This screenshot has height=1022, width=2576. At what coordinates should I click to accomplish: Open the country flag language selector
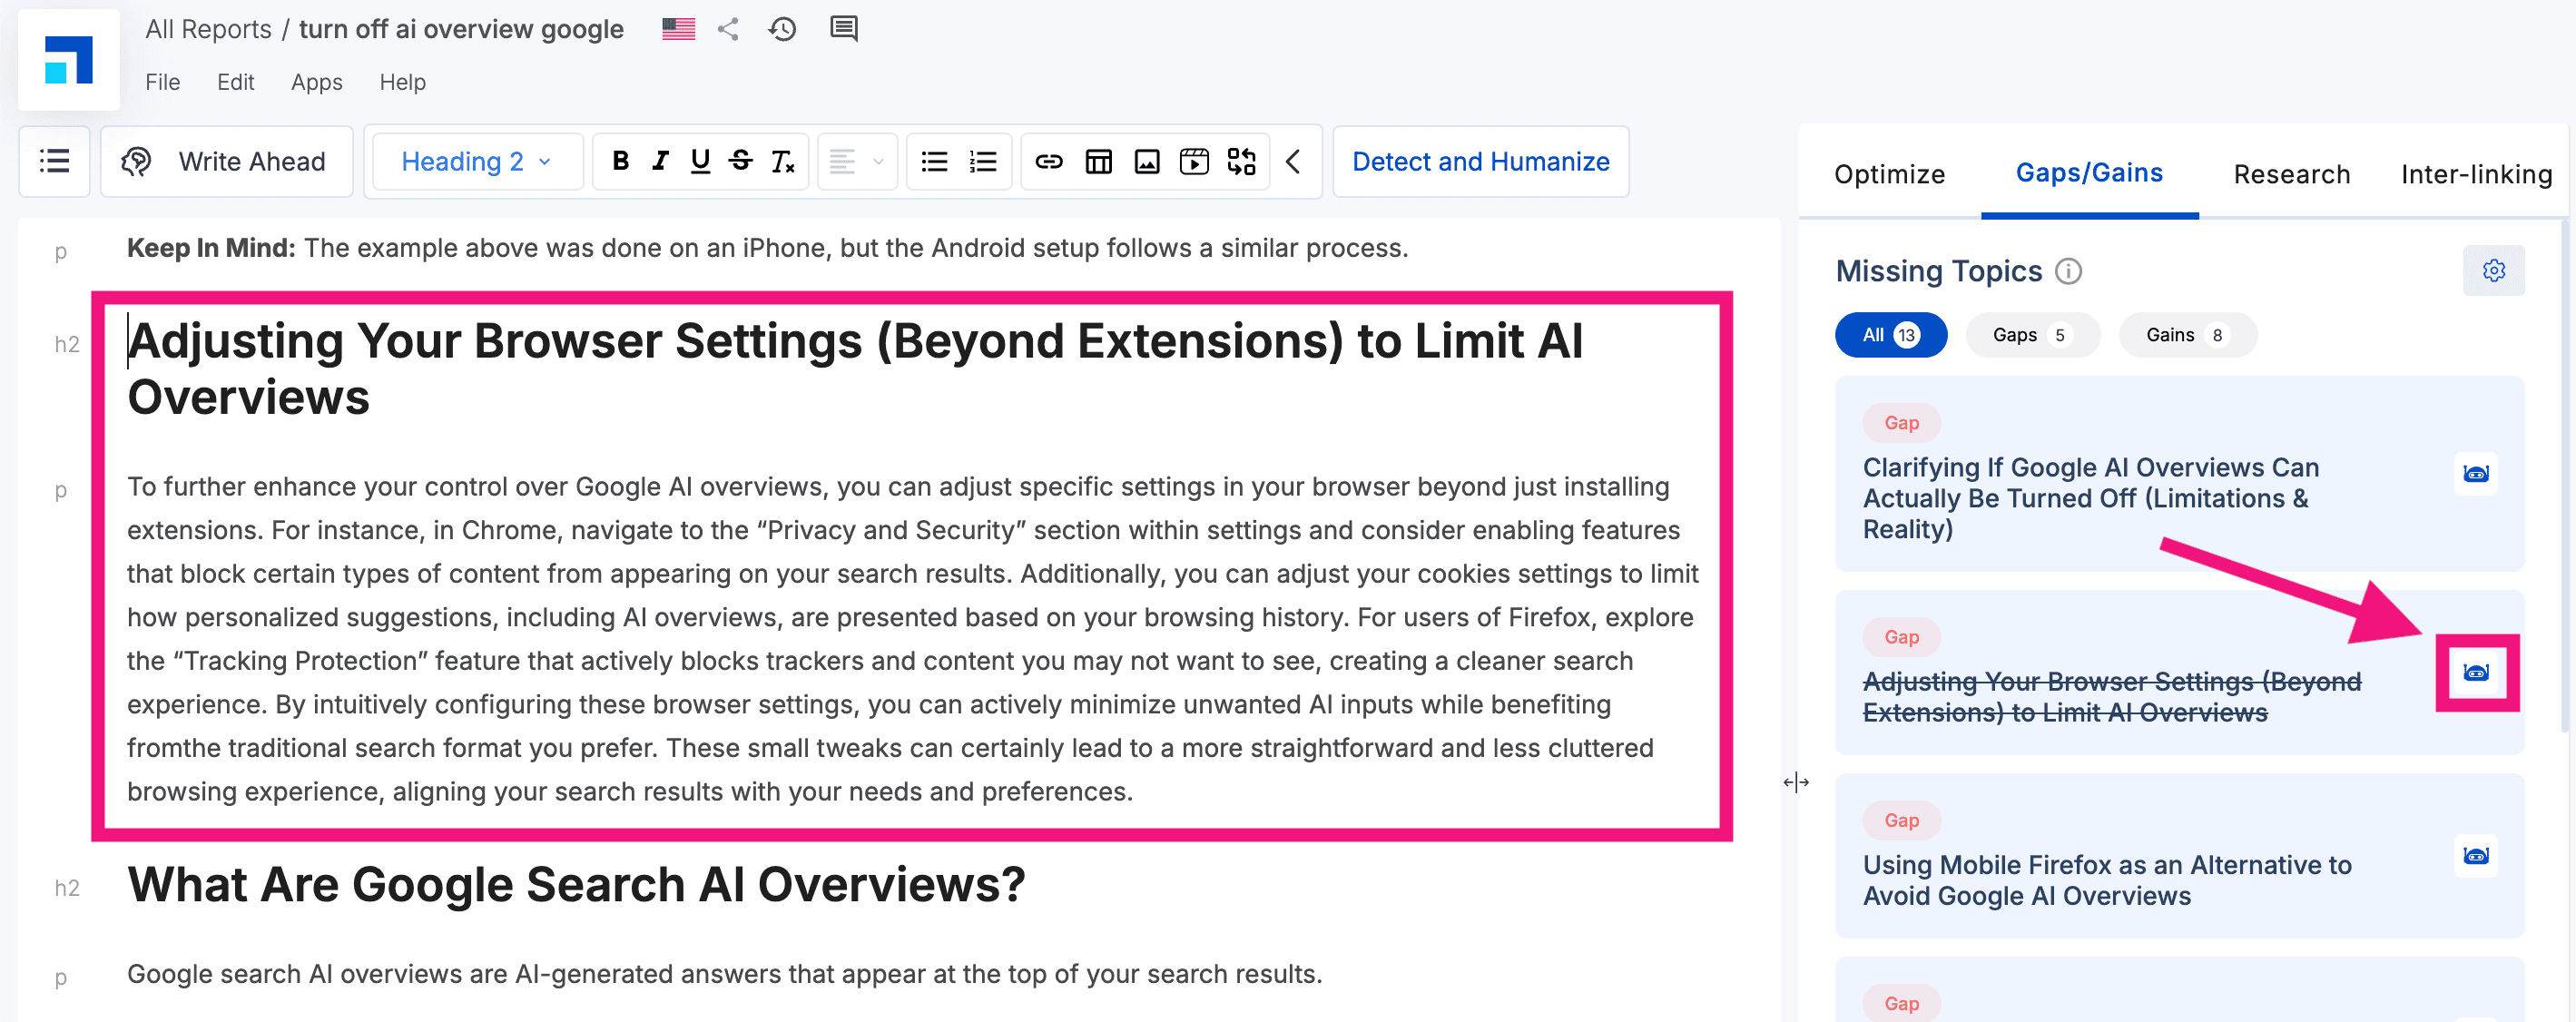click(x=678, y=29)
